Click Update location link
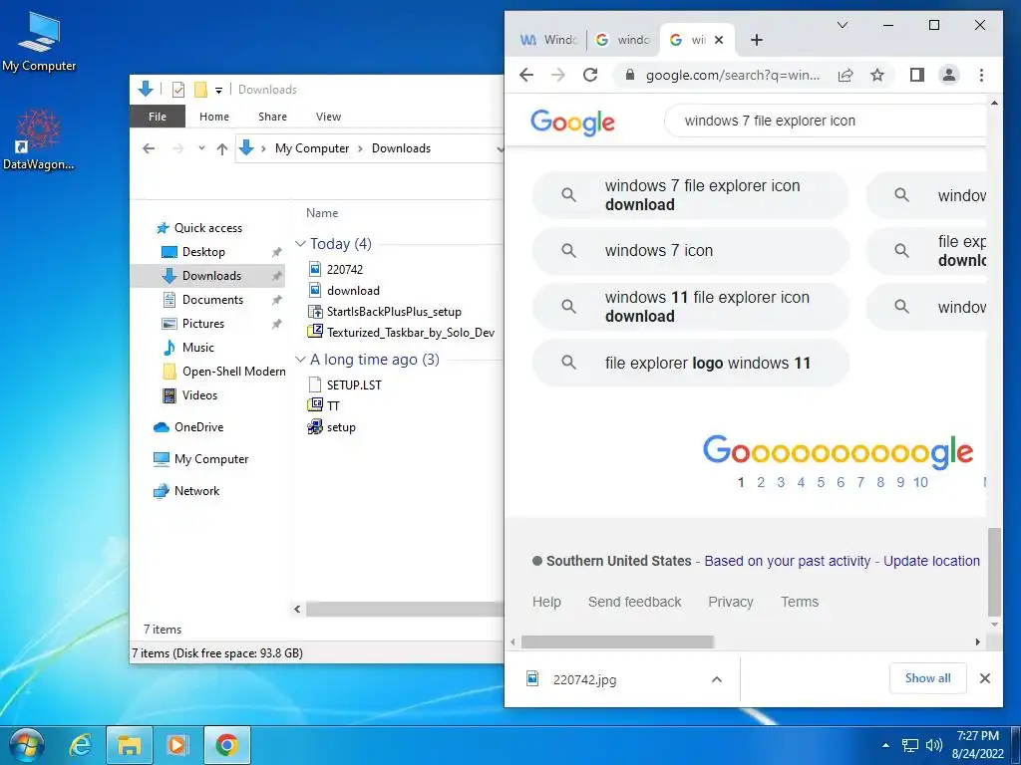 (931, 562)
